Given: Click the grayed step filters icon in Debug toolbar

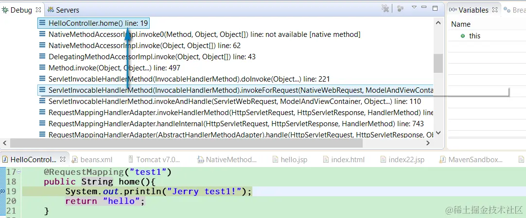Looking at the screenshot, I should coord(400,8).
